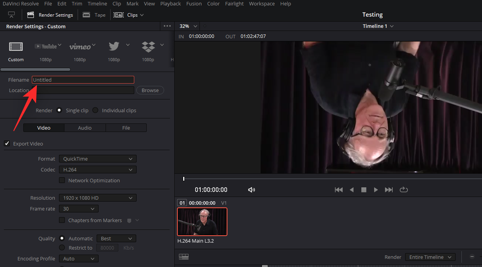
Task: Open the Timeline 1 dropdown
Action: [378, 26]
